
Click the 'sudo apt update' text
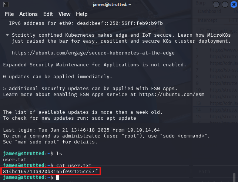point(114,118)
